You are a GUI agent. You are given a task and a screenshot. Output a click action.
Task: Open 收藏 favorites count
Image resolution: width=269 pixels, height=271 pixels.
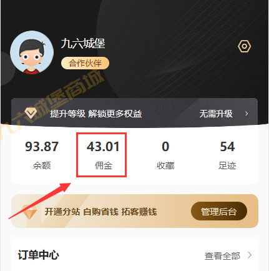[165, 155]
